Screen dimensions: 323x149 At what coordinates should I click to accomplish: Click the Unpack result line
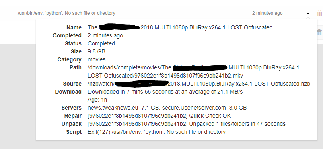[186, 124]
